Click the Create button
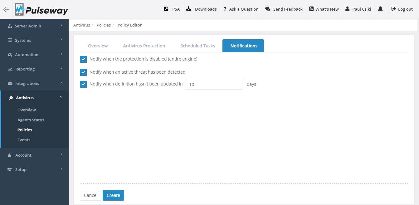The width and height of the screenshot is (419, 205). pos(113,195)
